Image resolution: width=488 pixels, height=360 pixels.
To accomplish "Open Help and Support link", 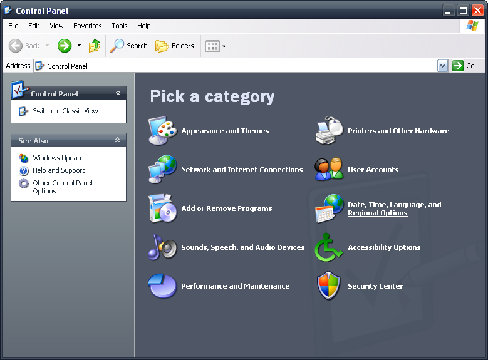I will click(58, 170).
